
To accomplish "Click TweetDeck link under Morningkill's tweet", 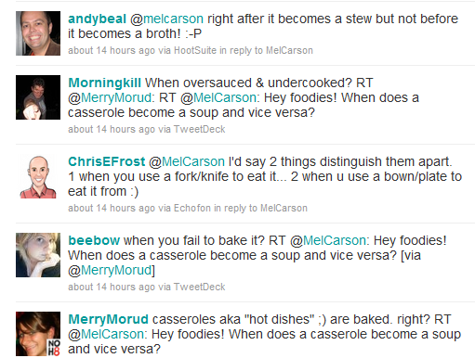I will [x=199, y=129].
